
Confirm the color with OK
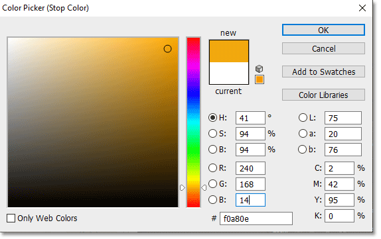coord(323,30)
